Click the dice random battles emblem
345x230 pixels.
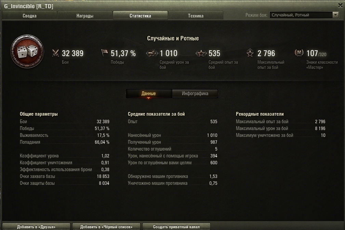tap(27, 52)
